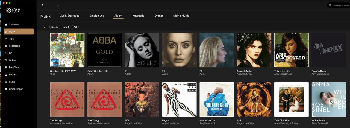Screen dimensions: 350x128
Task: Open the Adele 21 album cover
Action: click(142, 50)
